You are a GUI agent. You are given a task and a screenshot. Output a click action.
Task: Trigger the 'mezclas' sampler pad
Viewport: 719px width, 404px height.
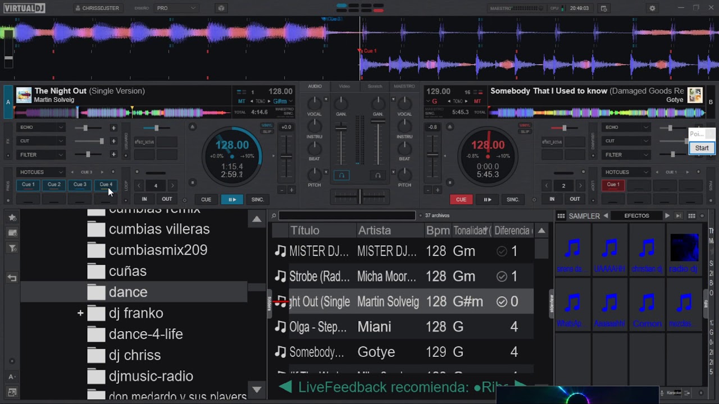pos(684,305)
